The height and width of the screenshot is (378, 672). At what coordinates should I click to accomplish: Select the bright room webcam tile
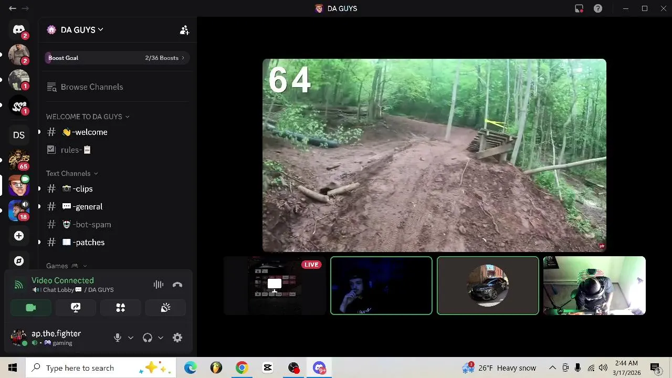pos(594,286)
